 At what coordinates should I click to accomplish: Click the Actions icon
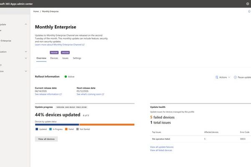point(217,77)
